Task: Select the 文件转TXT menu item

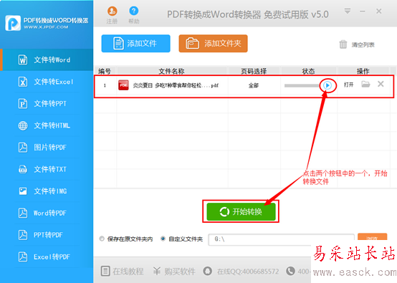Action: click(x=47, y=169)
